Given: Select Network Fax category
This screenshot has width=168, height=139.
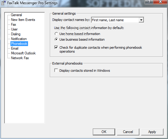Looking at the screenshot, I should (x=20, y=58).
